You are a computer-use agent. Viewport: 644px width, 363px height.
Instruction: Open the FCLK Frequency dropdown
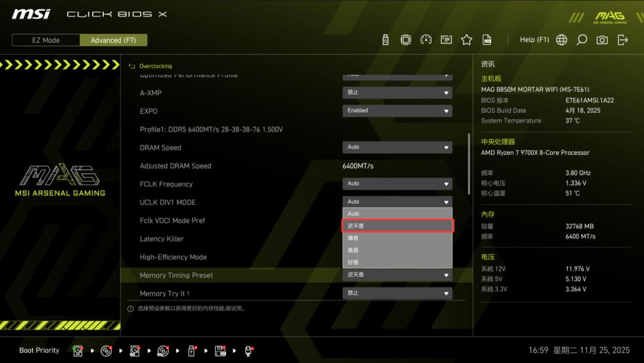[397, 184]
